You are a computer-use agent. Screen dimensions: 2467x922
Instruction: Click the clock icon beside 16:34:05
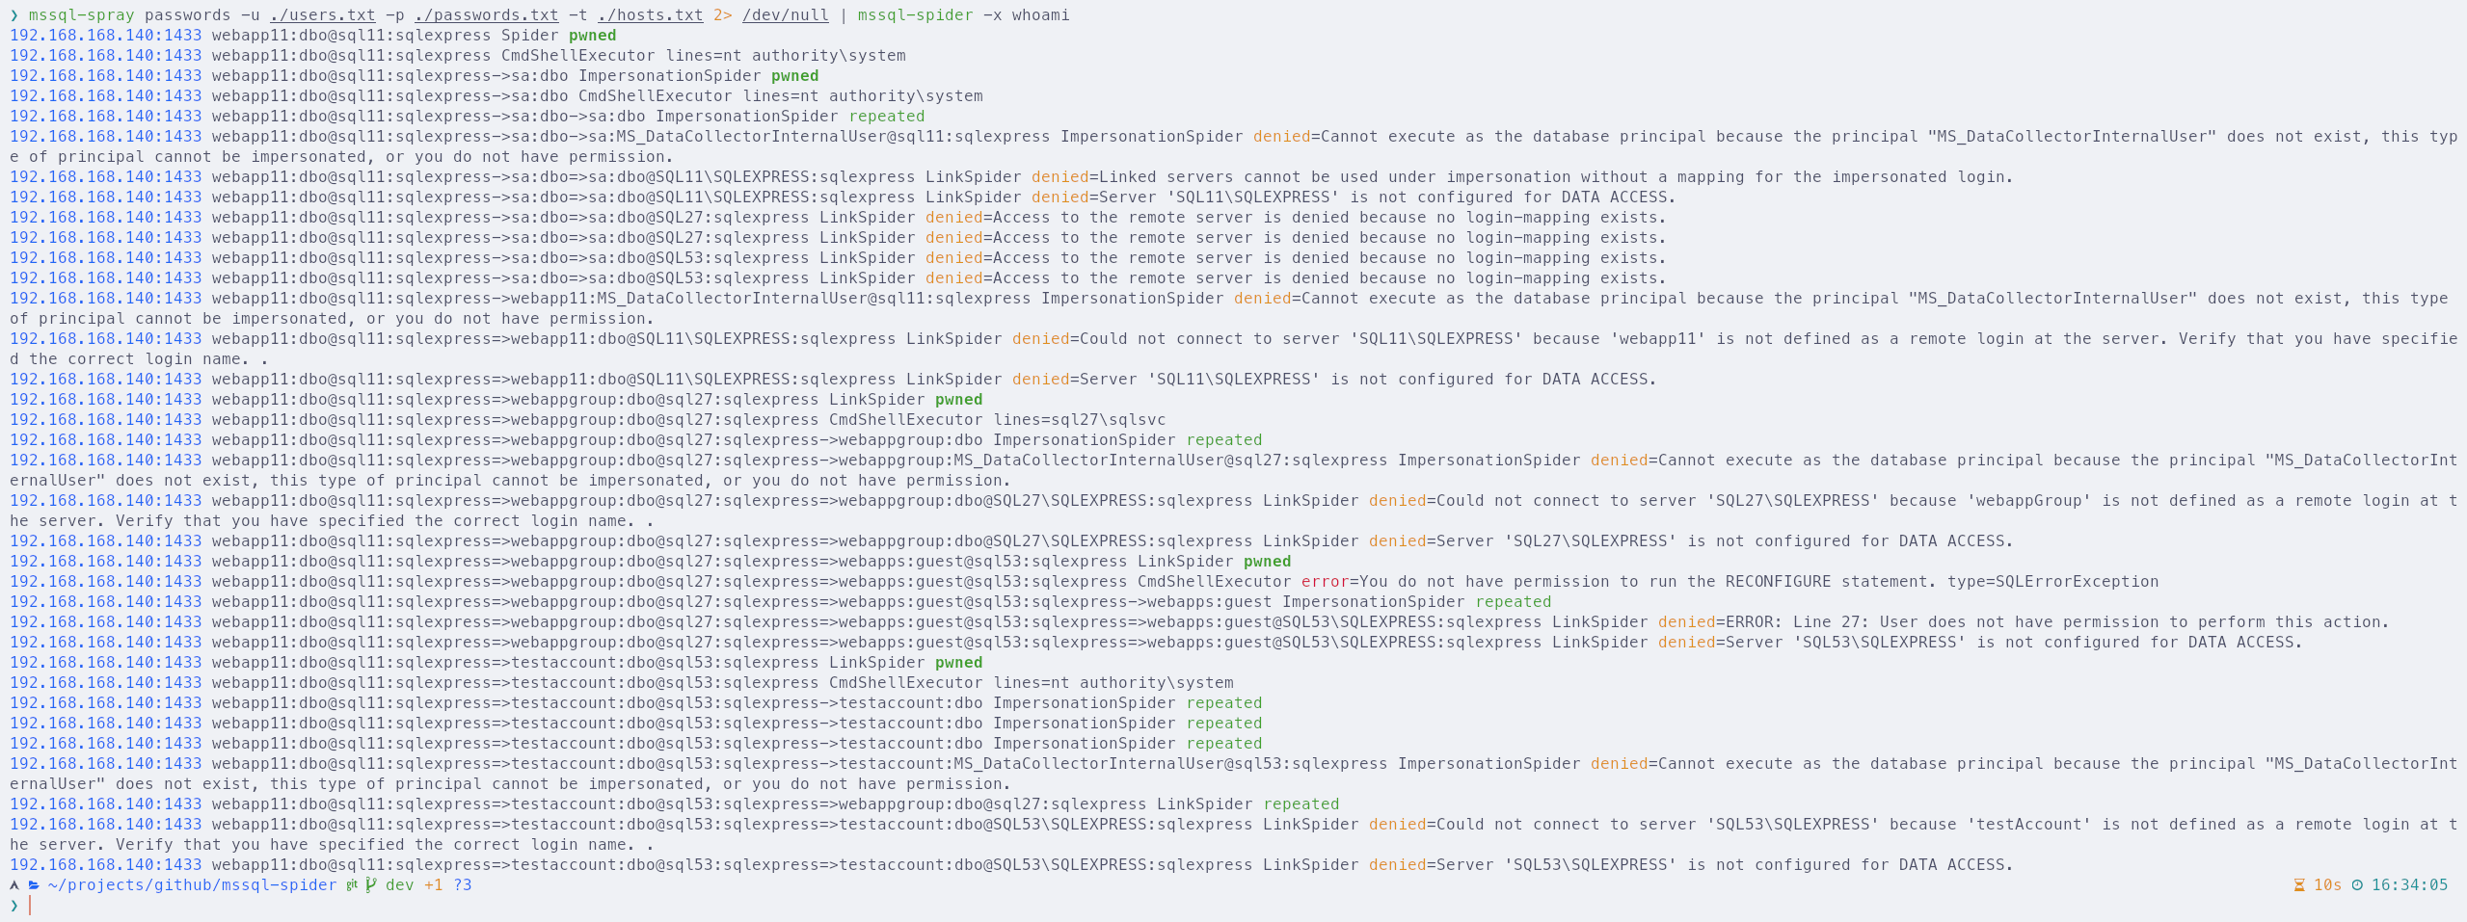pos(2357,884)
